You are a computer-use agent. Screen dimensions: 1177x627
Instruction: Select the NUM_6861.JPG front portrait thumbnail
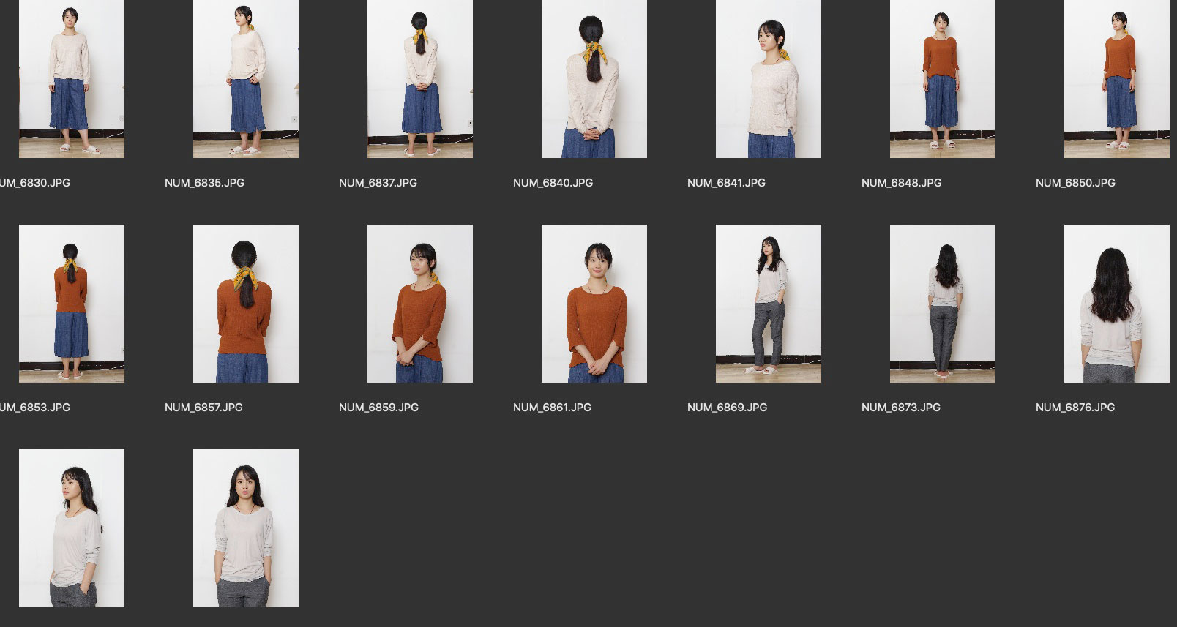tap(594, 304)
